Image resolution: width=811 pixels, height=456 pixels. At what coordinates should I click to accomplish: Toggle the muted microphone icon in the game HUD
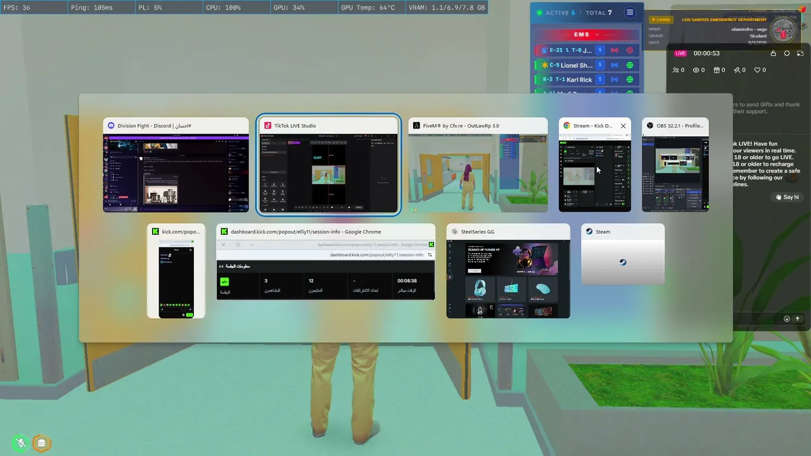[22, 443]
